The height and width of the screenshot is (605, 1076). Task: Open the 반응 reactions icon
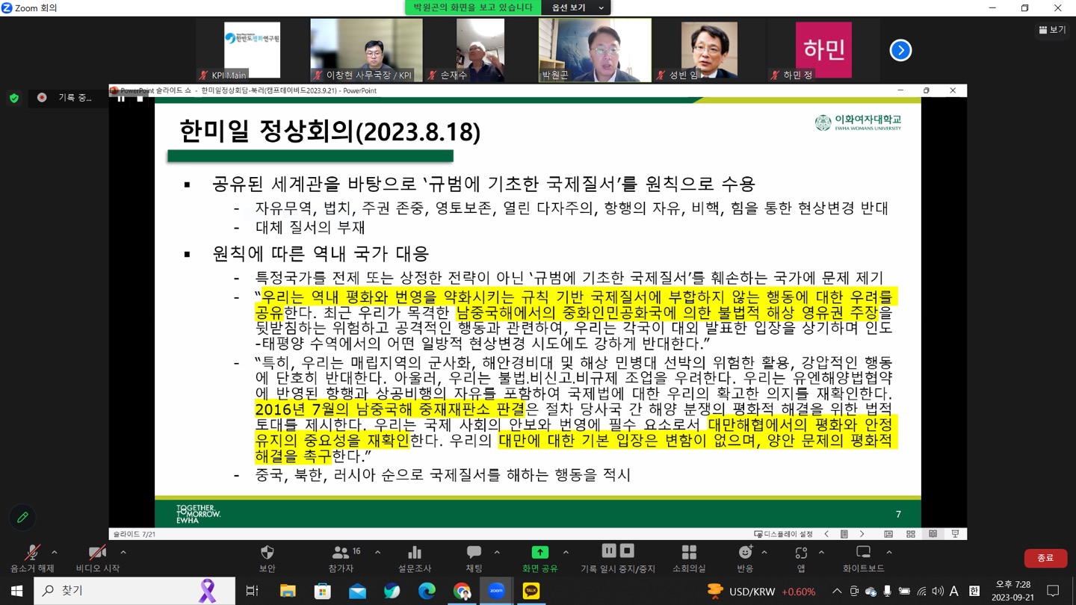click(x=745, y=557)
